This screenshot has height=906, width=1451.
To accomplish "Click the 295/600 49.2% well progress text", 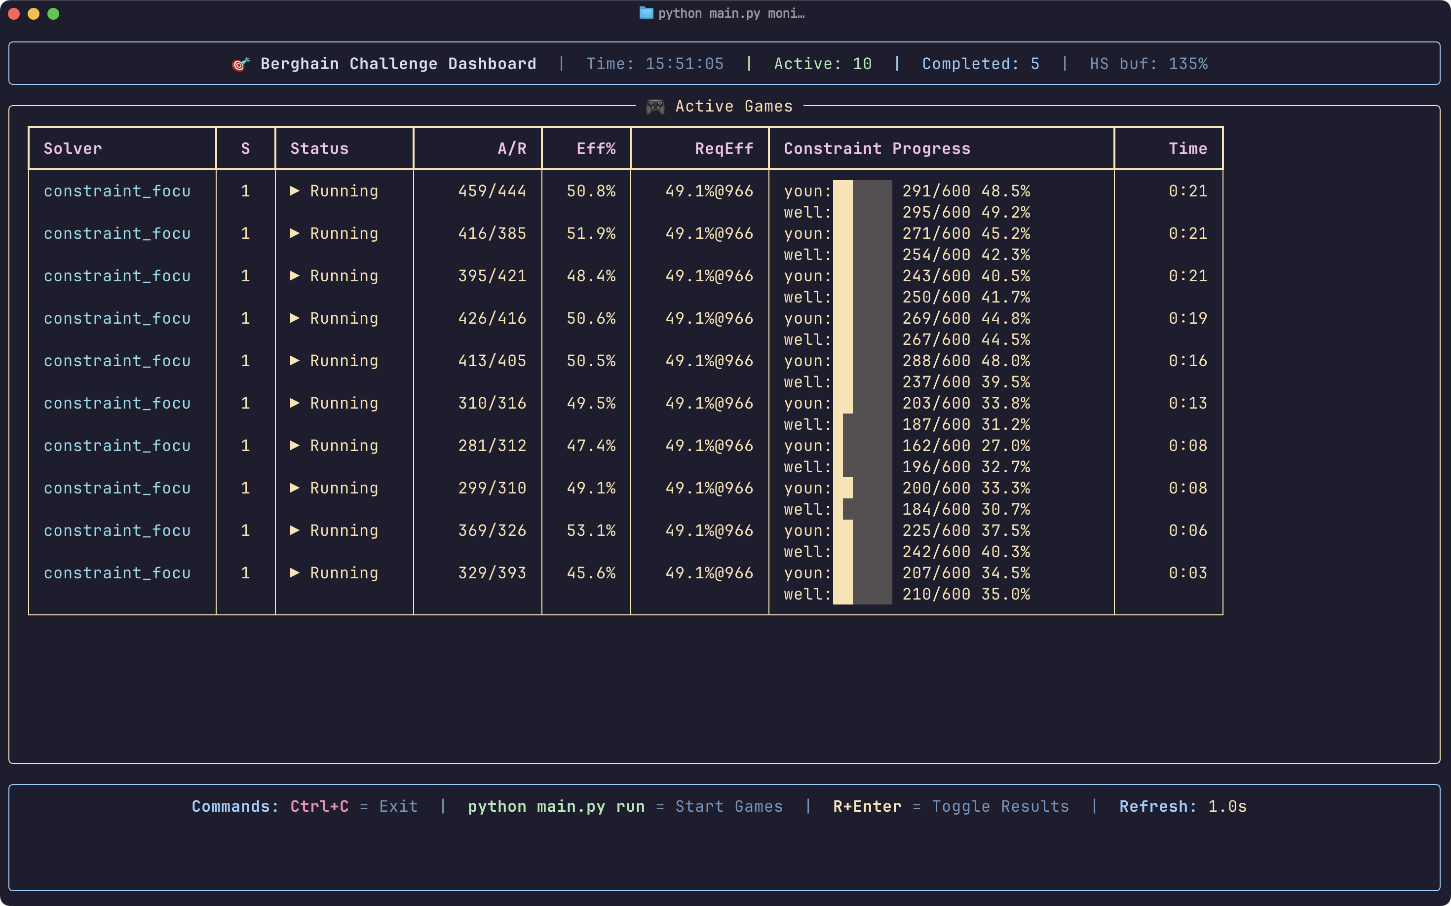I will pos(966,212).
